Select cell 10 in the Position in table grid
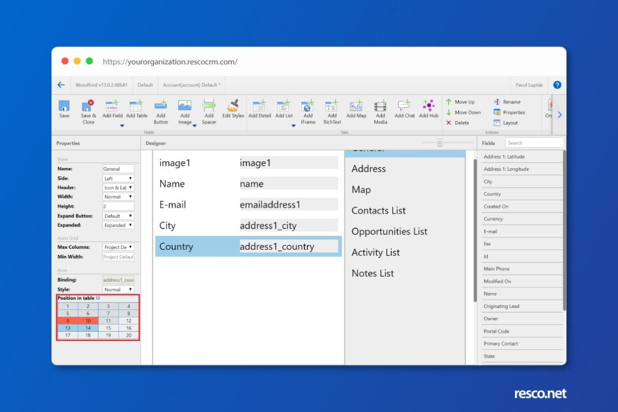 88,320
